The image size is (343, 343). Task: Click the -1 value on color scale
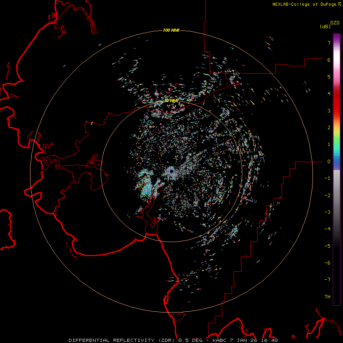click(327, 178)
